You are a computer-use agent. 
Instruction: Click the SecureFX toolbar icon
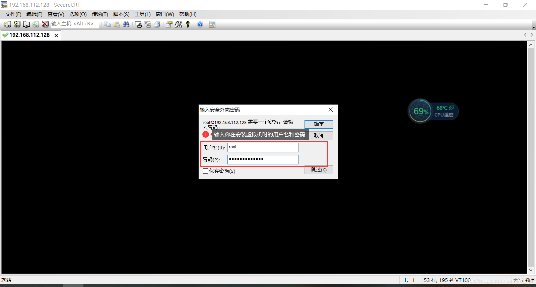coord(212,24)
